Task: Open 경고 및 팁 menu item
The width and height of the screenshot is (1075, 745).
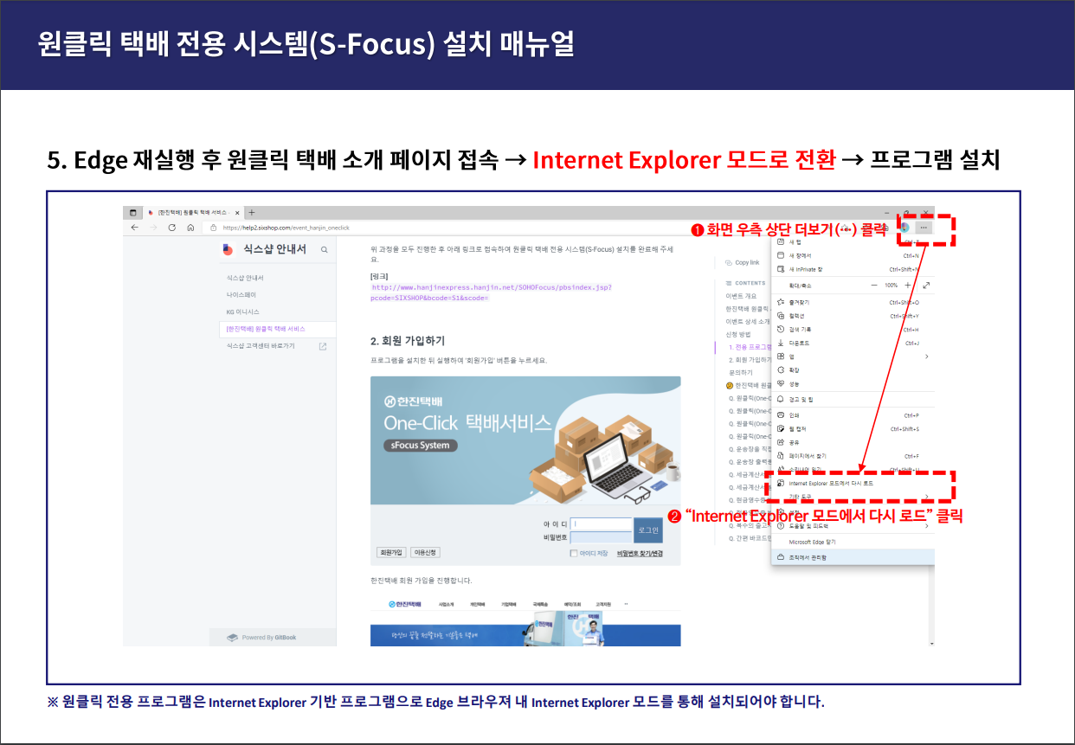Action: 853,399
